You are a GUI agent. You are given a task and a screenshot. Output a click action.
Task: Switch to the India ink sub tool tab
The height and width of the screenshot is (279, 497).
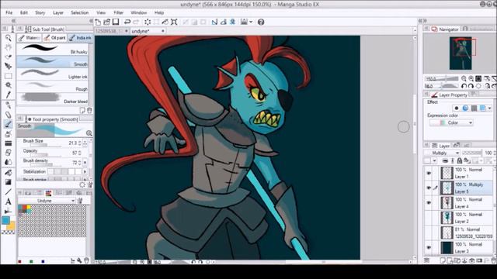point(80,38)
